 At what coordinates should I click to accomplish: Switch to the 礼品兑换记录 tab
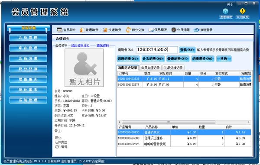pyautogui.click(x=173, y=68)
